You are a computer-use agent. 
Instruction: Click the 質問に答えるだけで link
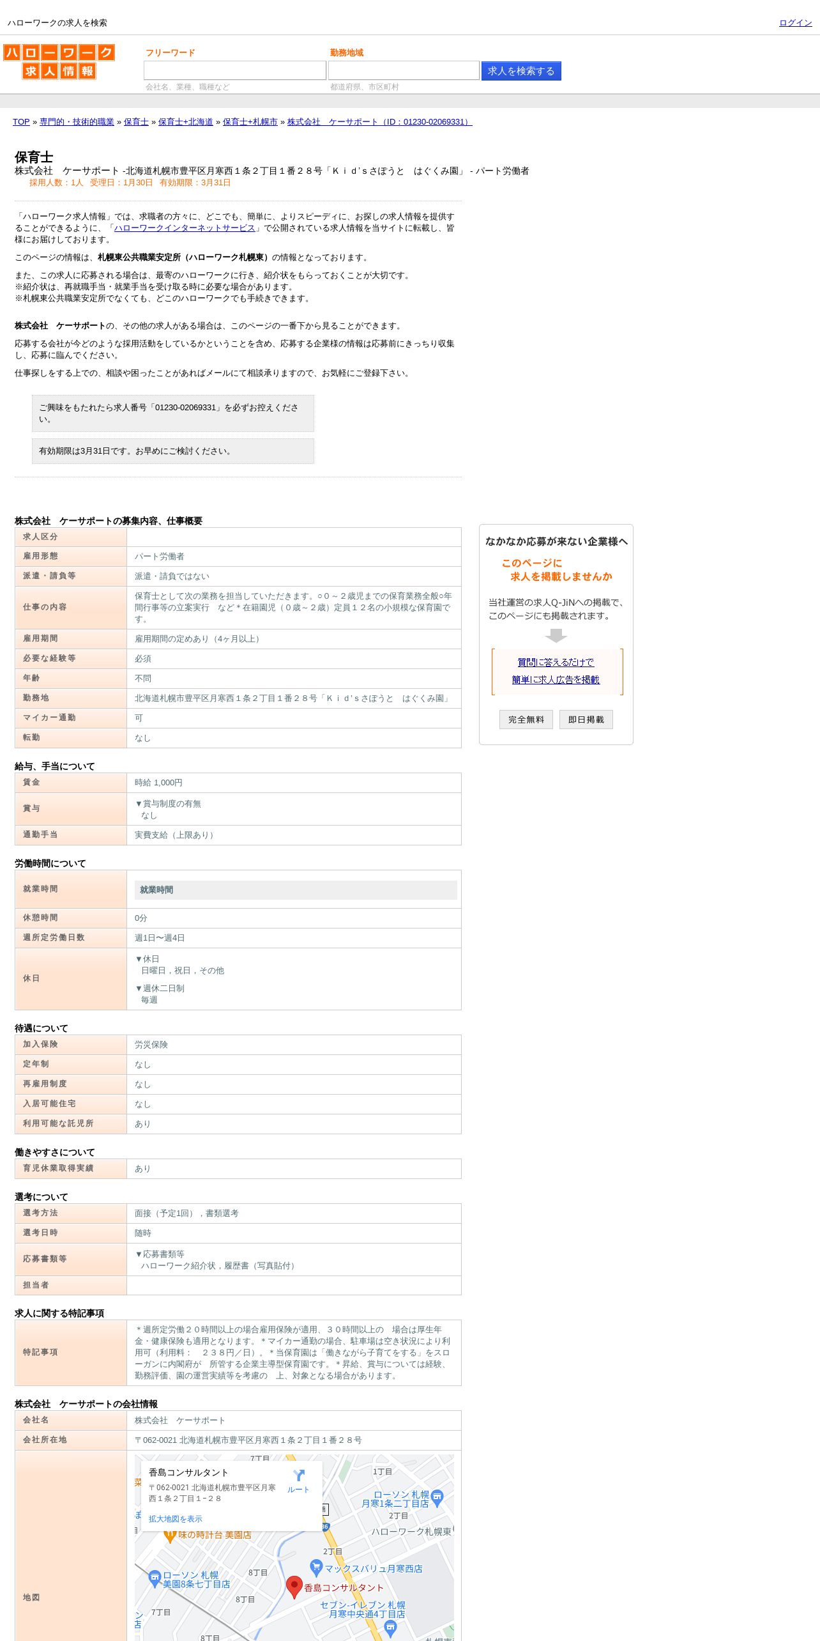(556, 663)
